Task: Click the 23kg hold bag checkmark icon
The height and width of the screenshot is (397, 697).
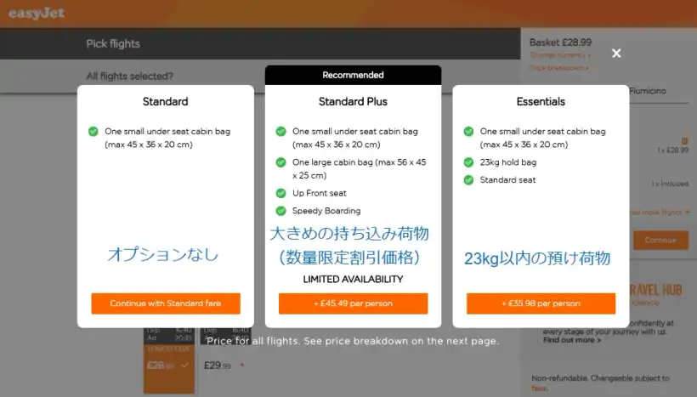Action: coord(468,162)
